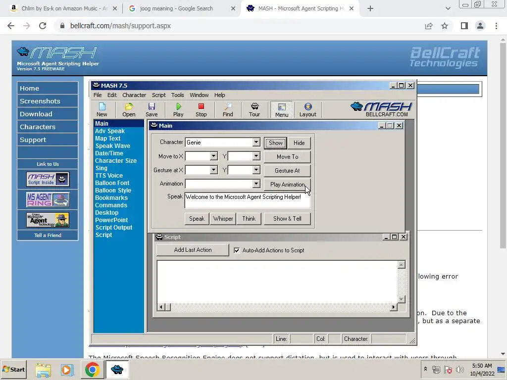Click the script area's horizontal scrollbar right arrow
Screen dimensions: 507x380
coord(393,307)
